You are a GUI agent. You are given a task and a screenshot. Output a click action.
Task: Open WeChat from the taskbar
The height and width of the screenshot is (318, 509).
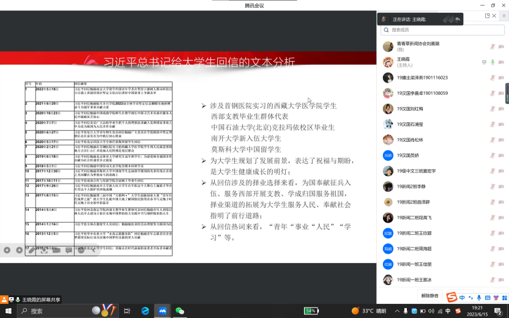180,311
